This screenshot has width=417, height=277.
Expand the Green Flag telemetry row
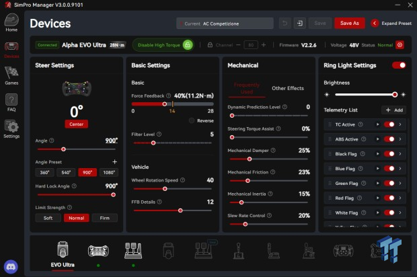[400, 183]
